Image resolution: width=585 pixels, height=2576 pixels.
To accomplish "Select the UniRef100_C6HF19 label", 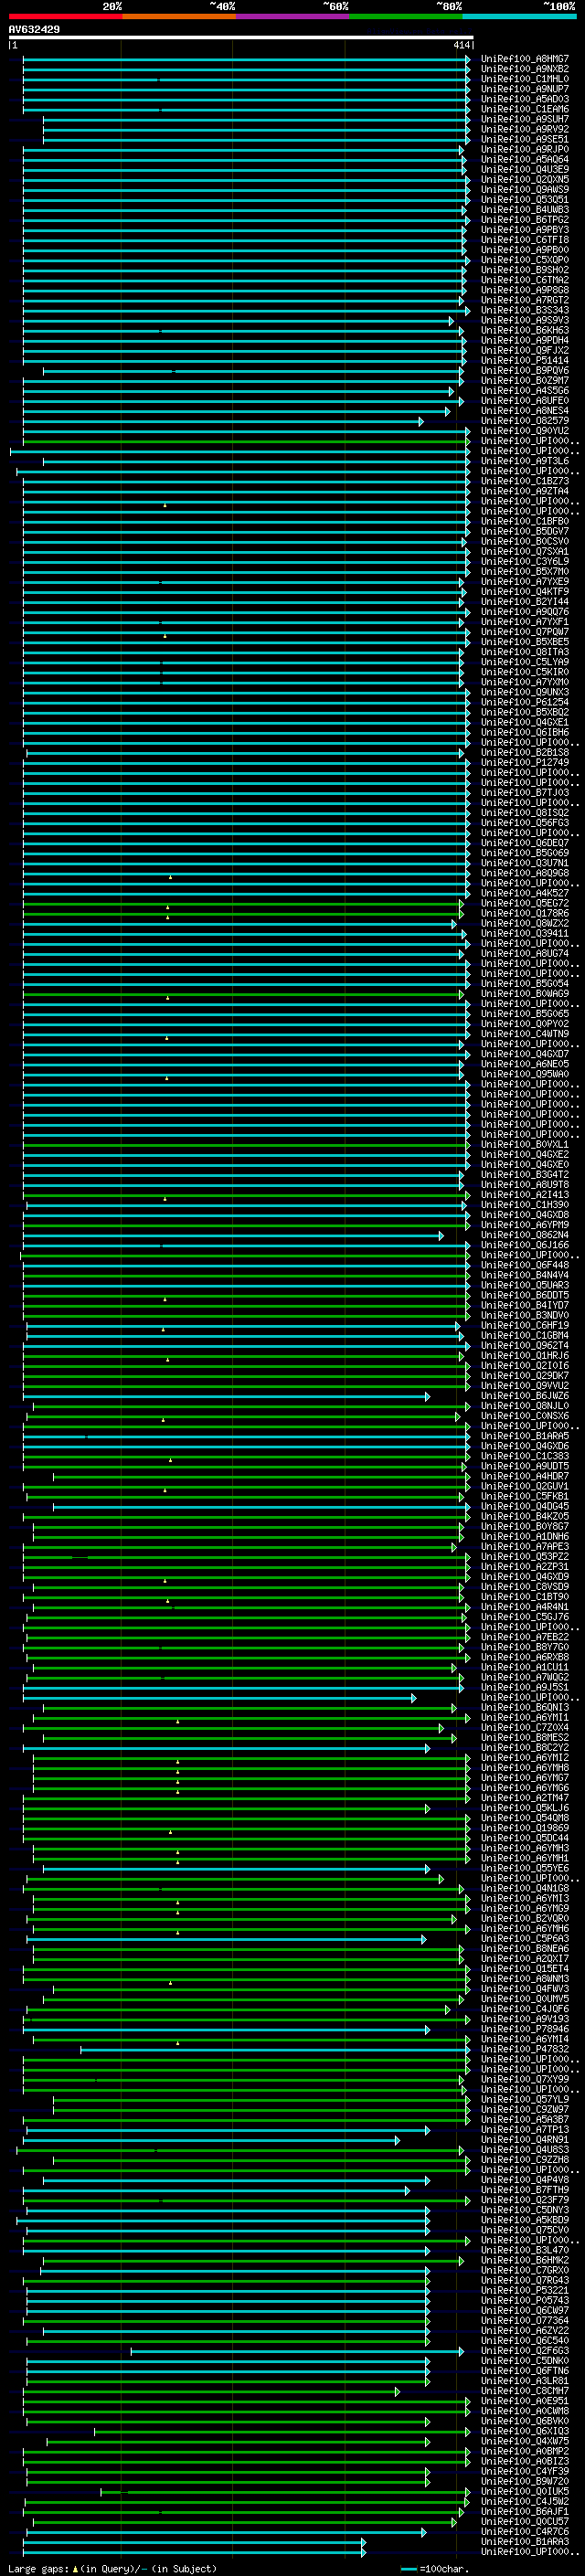I will (x=525, y=1325).
